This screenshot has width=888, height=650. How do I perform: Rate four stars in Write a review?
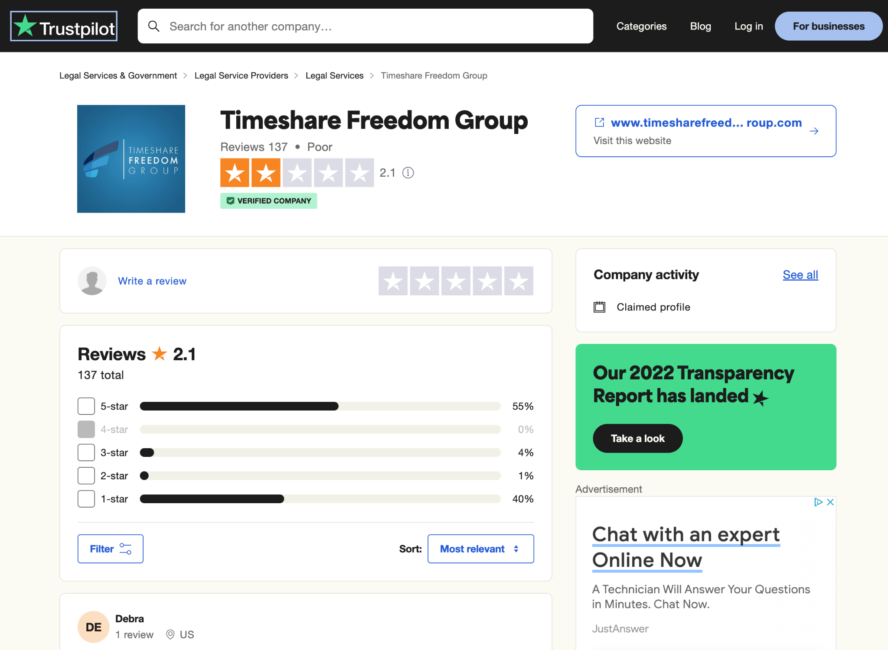click(x=487, y=281)
